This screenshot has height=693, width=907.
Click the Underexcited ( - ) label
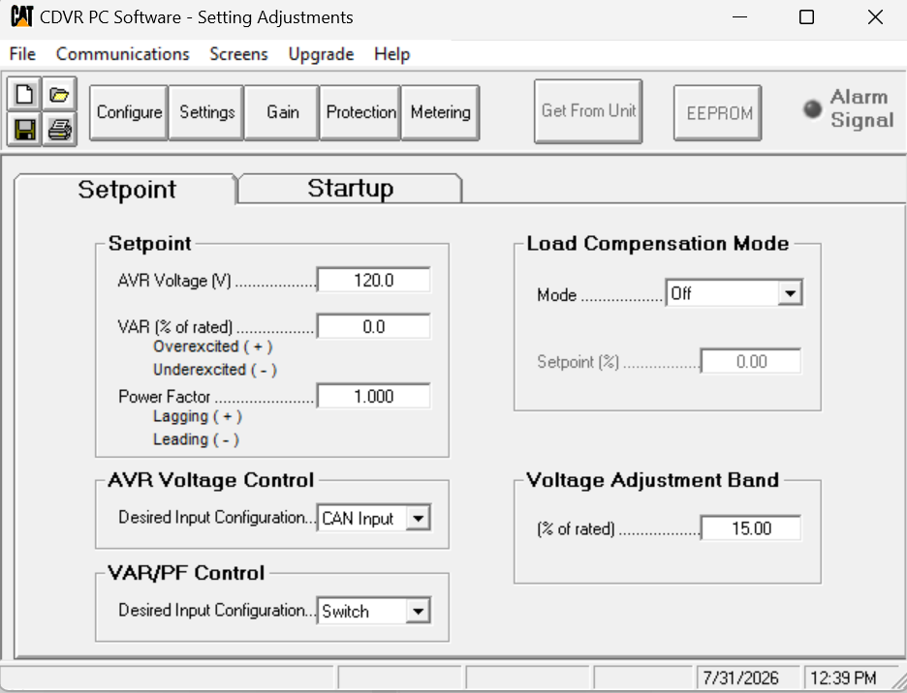coord(214,370)
